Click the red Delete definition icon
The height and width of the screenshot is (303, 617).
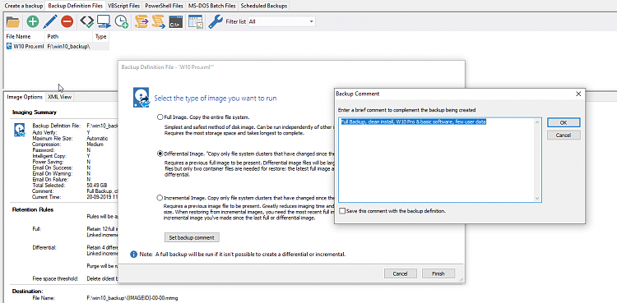click(67, 21)
